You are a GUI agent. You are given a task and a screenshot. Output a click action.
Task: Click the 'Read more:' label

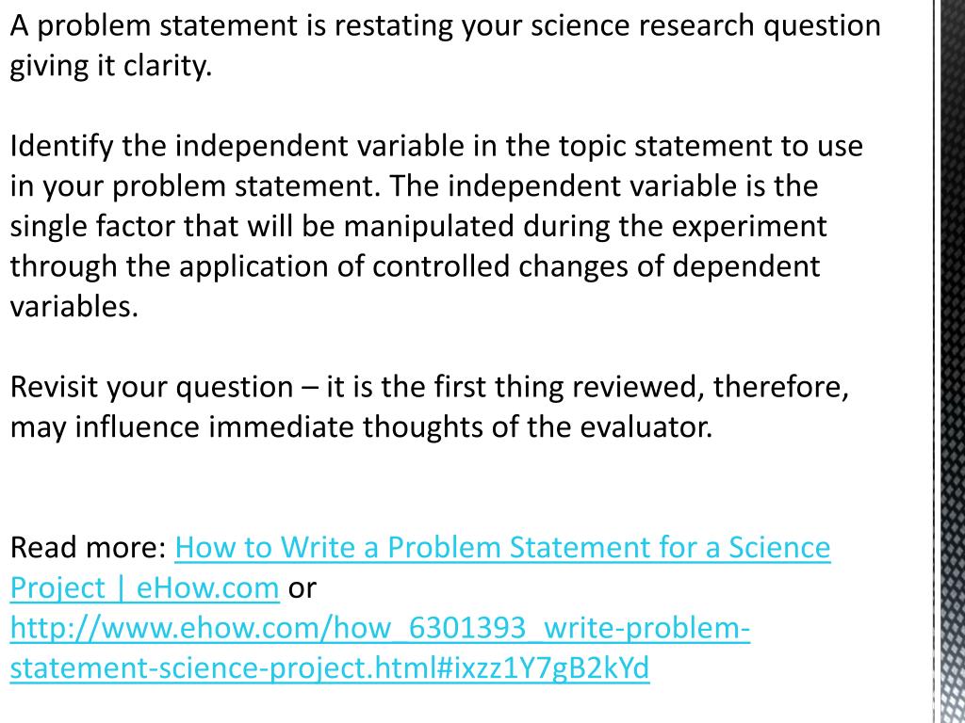pyautogui.click(x=88, y=547)
